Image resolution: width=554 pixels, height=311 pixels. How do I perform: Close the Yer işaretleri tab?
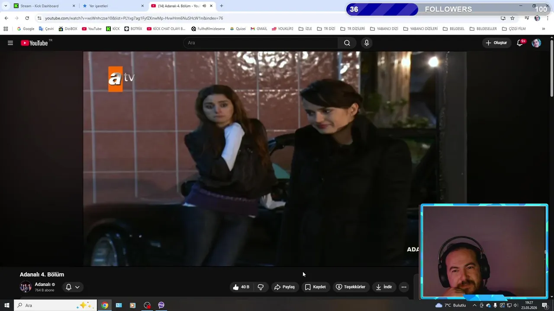click(142, 6)
